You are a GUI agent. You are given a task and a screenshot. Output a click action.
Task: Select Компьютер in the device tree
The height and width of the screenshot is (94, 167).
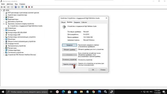click(x=12, y=30)
